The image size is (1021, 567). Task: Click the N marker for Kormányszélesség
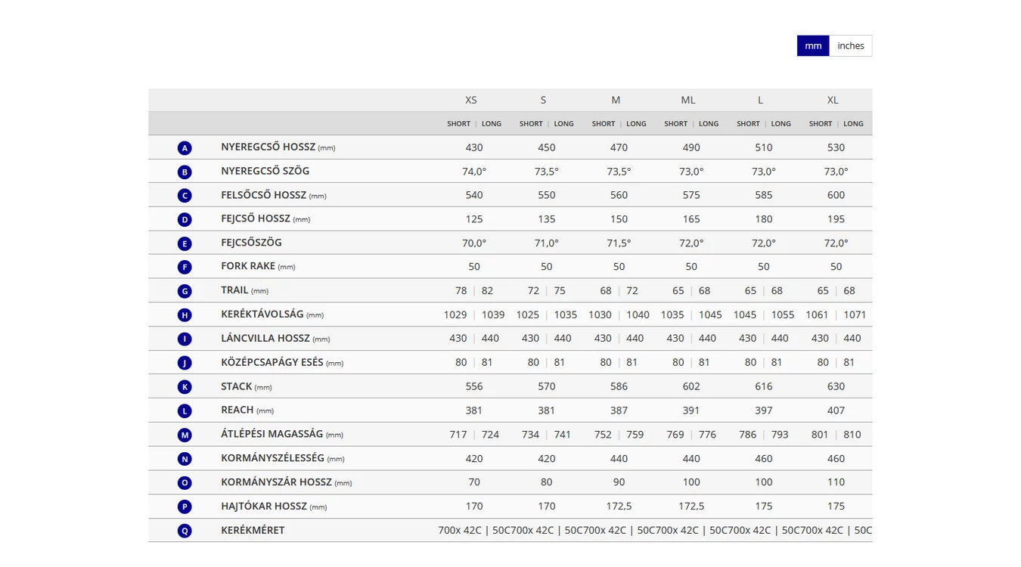click(x=185, y=459)
